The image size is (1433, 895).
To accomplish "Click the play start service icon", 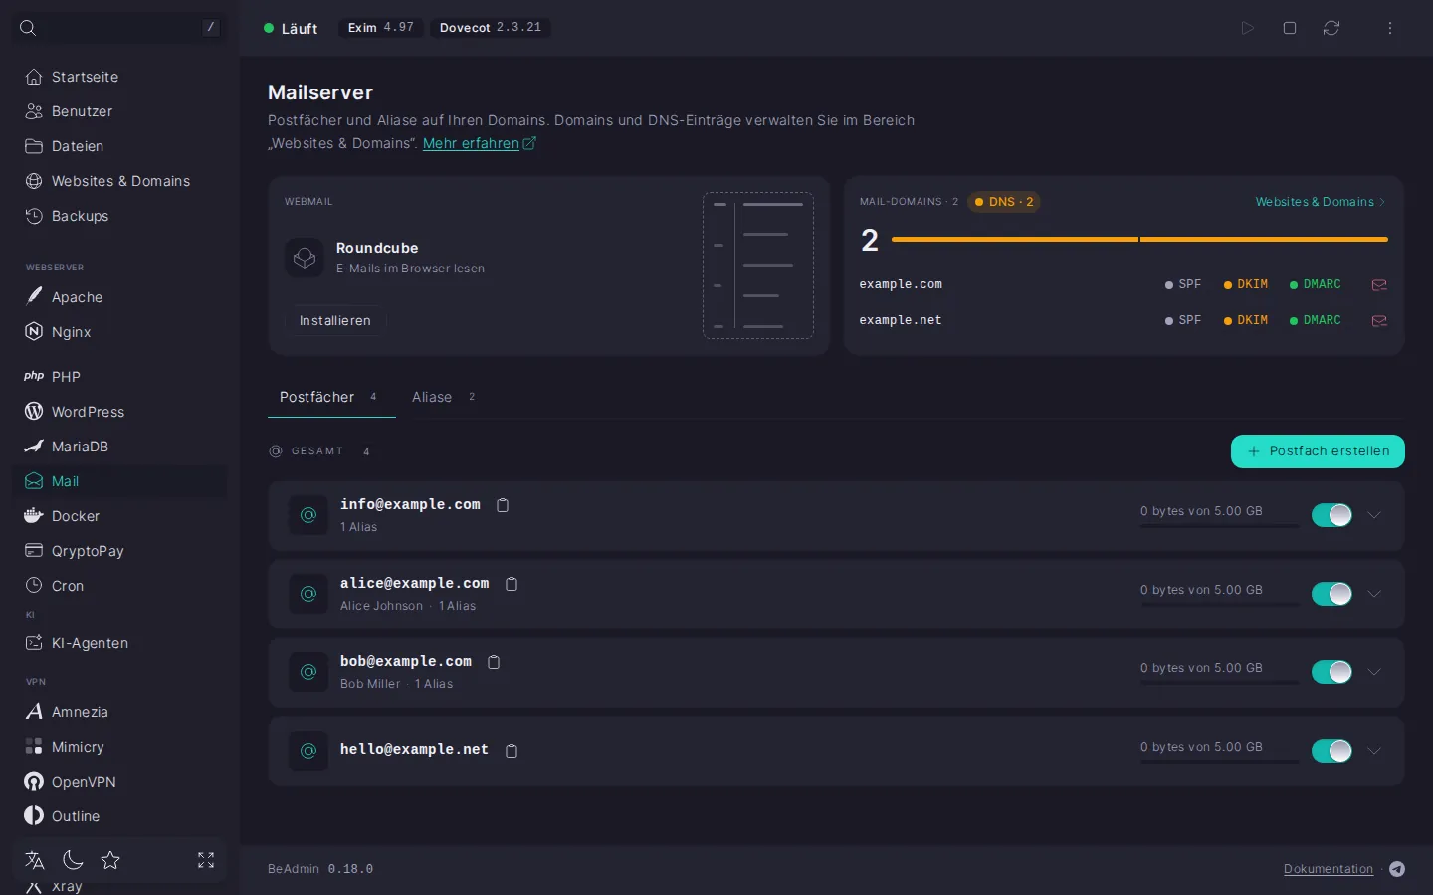I will tap(1247, 28).
